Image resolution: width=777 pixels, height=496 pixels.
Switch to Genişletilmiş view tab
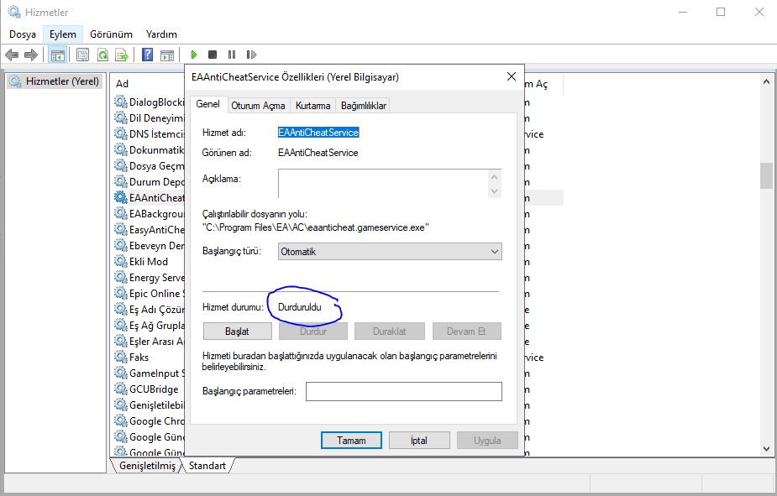147,466
